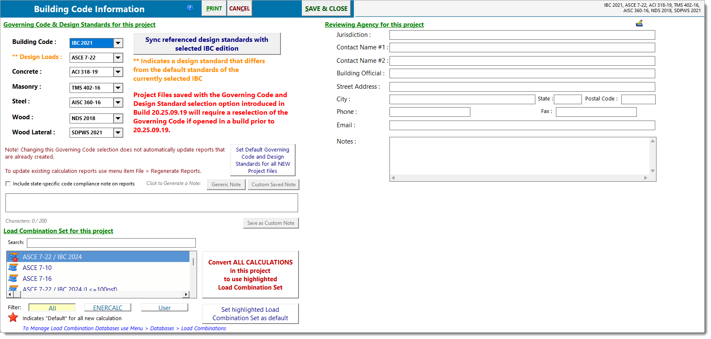Image resolution: width=711 pixels, height=339 pixels.
Task: Expand the Design Loads ASCE 7-22 dropdown
Action: 118,57
